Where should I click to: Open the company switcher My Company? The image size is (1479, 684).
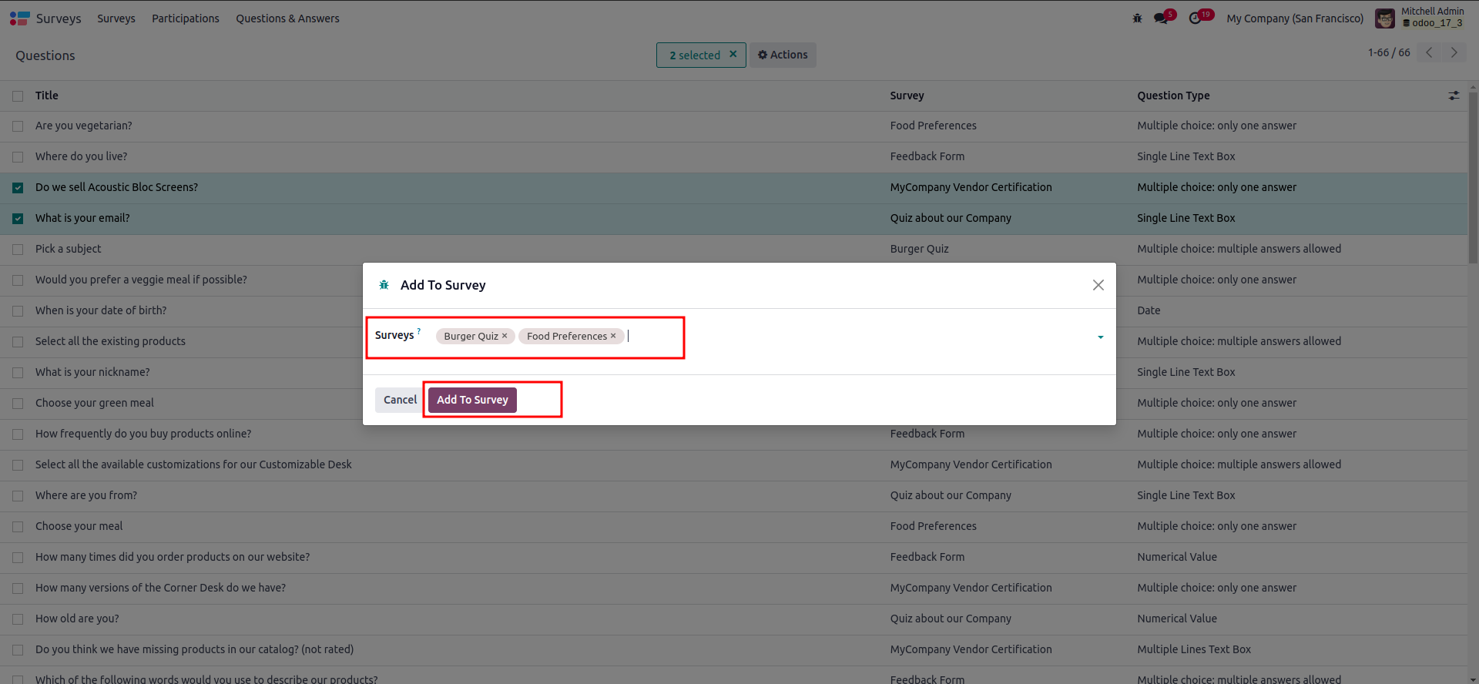(x=1294, y=18)
